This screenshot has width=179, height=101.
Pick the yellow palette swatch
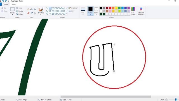pyautogui.click(x=116, y=8)
